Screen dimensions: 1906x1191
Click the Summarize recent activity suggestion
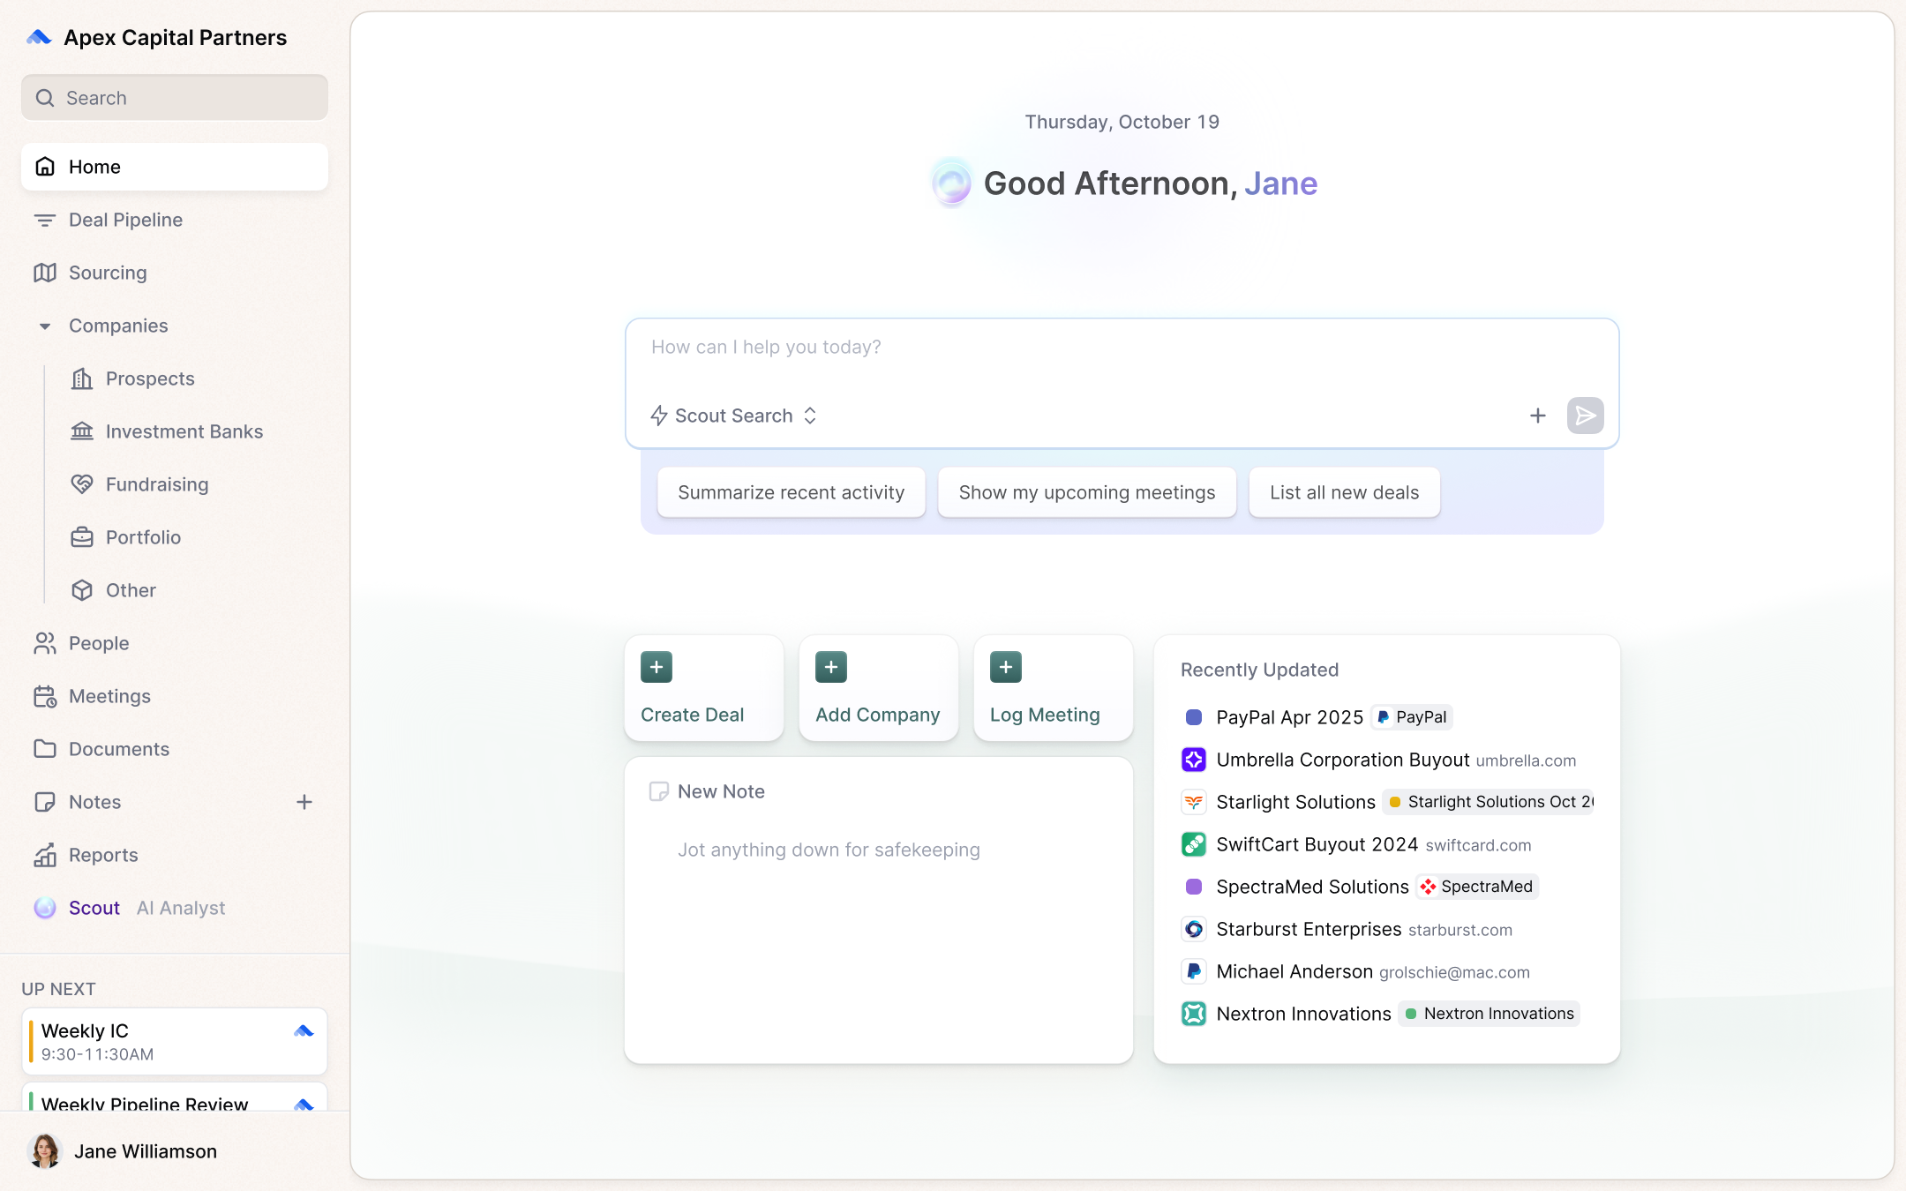(x=790, y=491)
